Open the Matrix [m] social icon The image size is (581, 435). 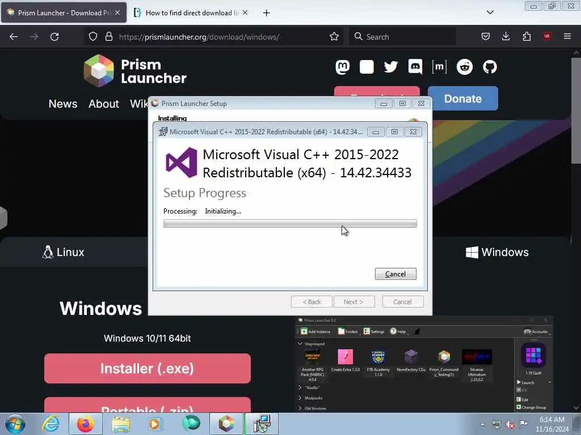tap(439, 67)
